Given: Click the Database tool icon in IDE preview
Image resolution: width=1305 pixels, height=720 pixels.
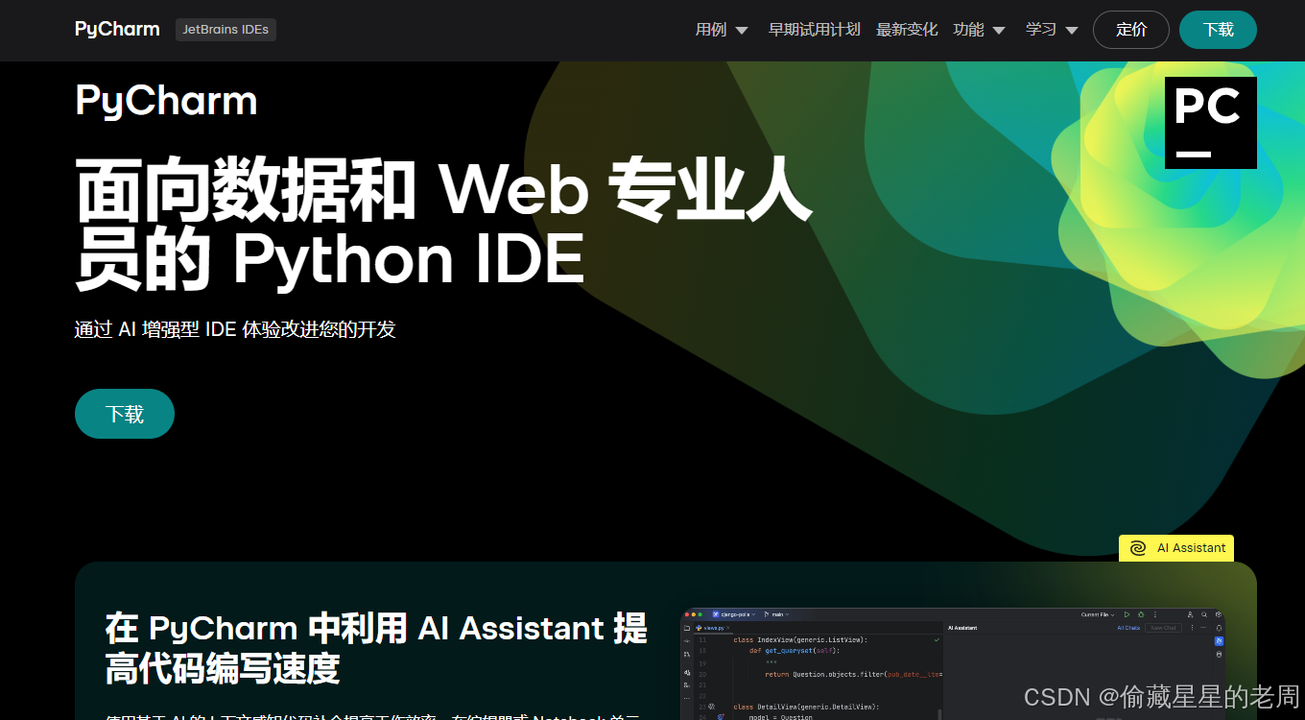Looking at the screenshot, I should click(1219, 654).
